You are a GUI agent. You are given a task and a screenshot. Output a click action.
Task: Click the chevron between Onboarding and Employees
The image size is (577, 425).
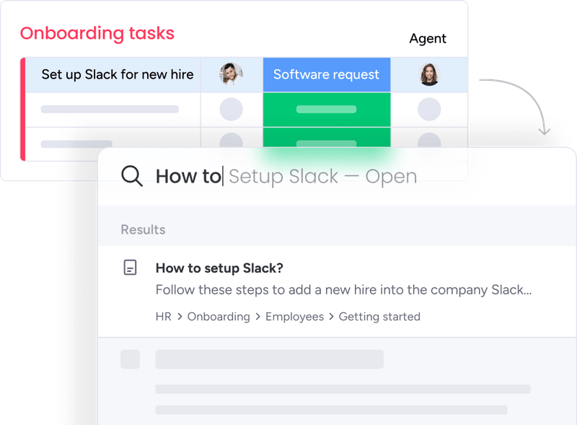[x=258, y=317]
